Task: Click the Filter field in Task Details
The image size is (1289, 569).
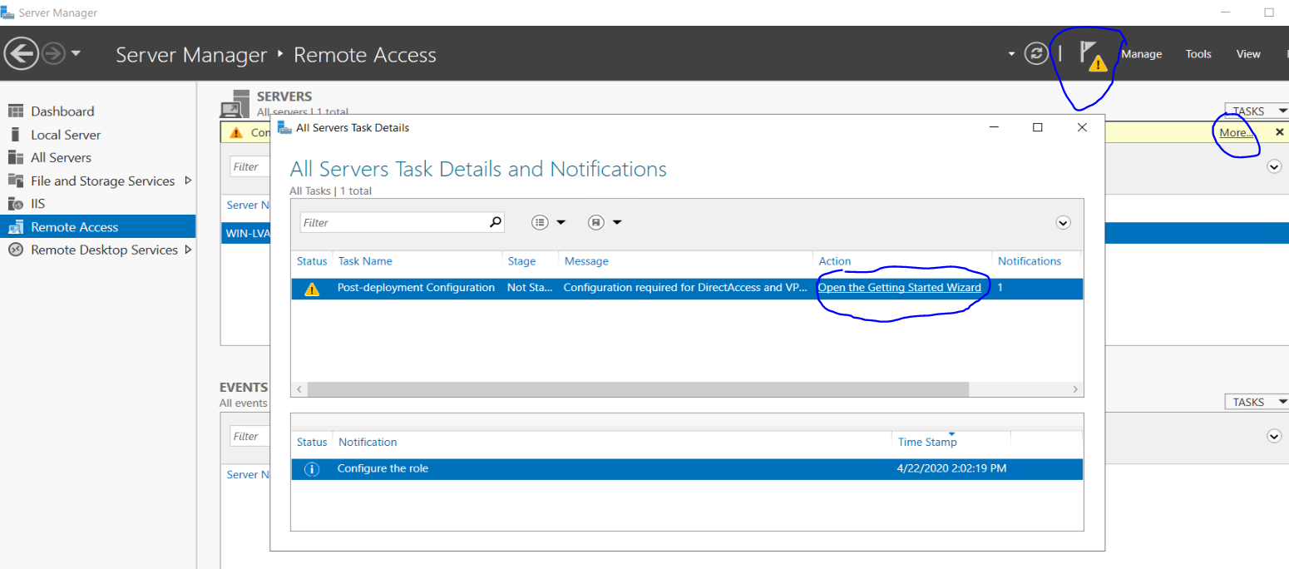Action: click(x=393, y=222)
